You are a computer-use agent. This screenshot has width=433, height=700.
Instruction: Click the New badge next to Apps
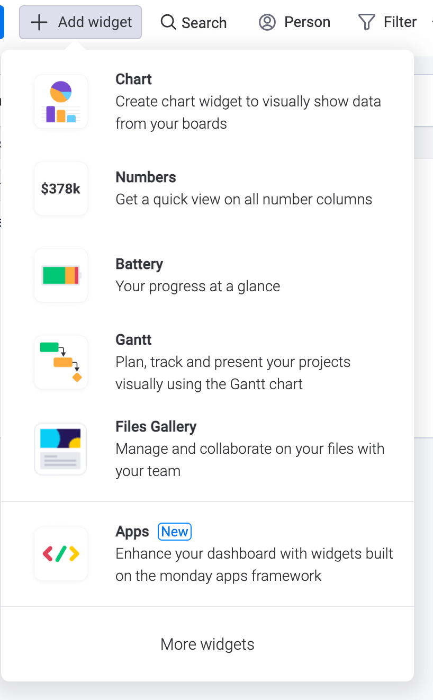(x=174, y=532)
